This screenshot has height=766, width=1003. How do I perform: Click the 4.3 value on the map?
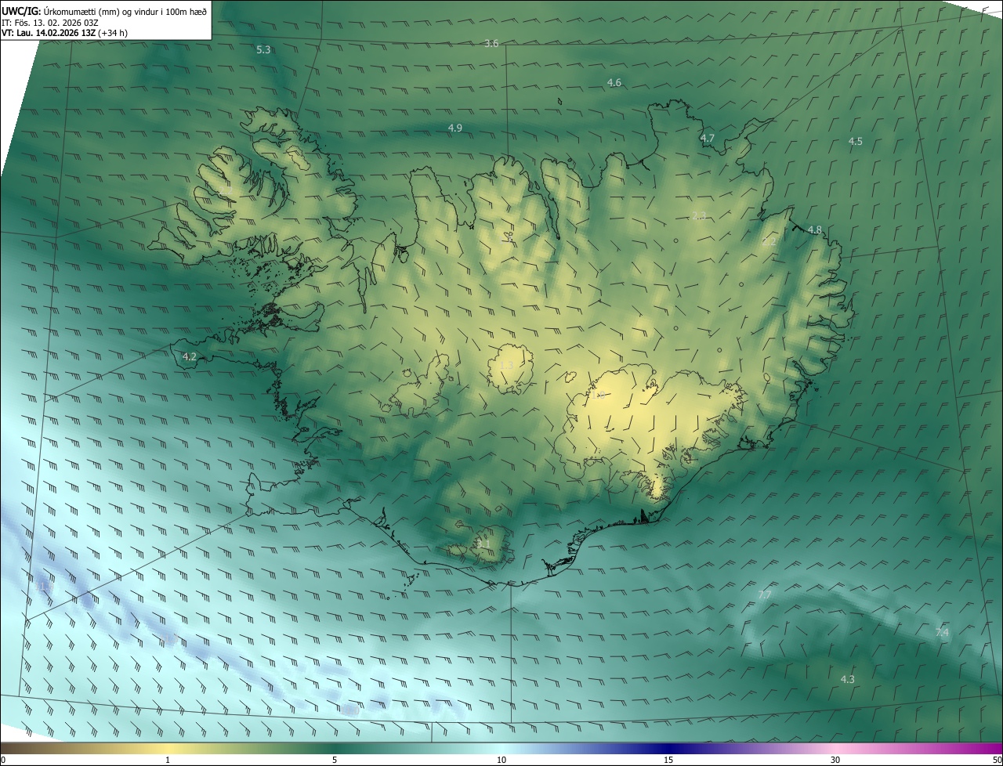pyautogui.click(x=848, y=679)
